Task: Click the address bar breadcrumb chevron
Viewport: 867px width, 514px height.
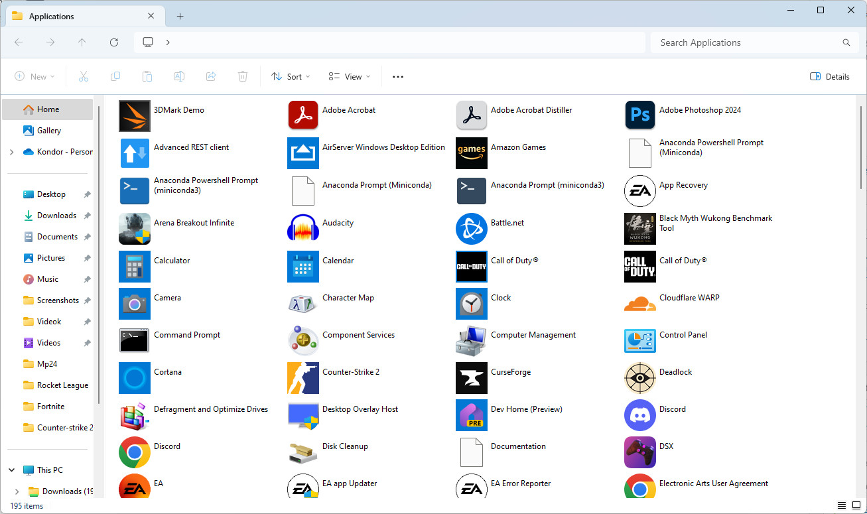Action: (168, 42)
